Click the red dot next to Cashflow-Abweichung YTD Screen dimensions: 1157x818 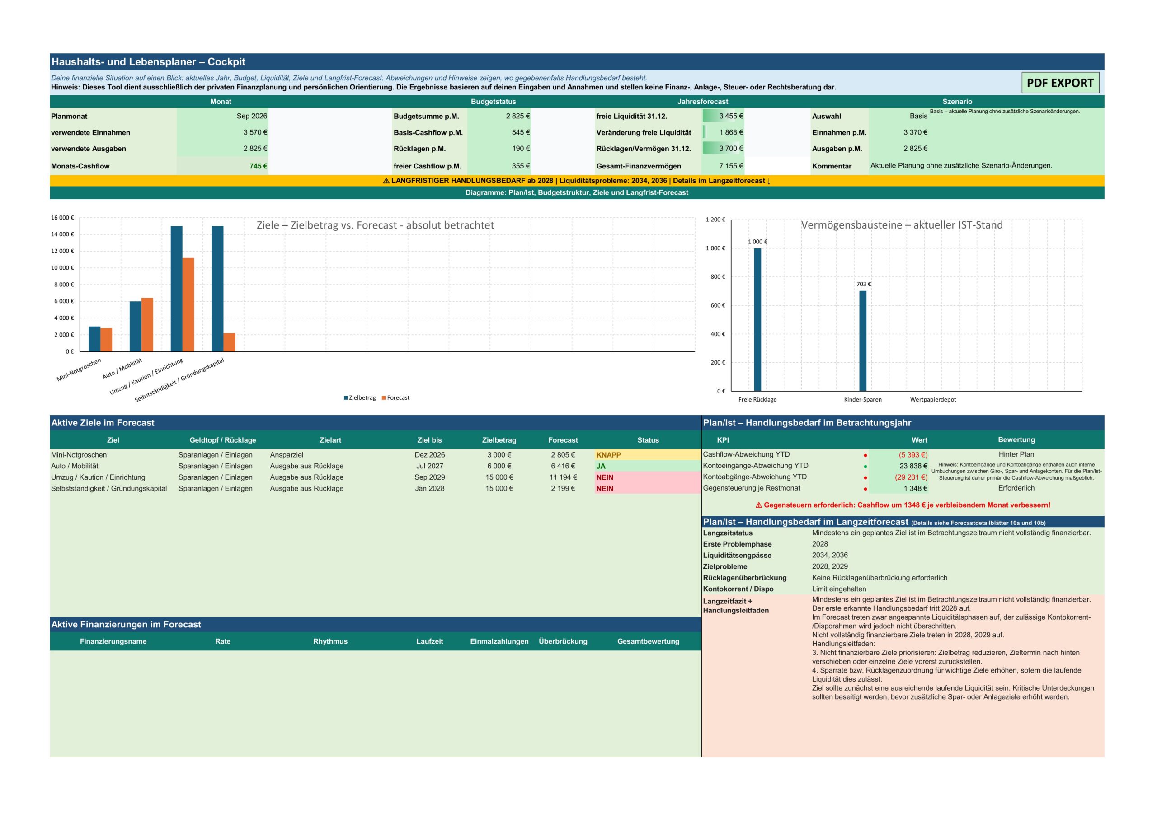point(865,455)
